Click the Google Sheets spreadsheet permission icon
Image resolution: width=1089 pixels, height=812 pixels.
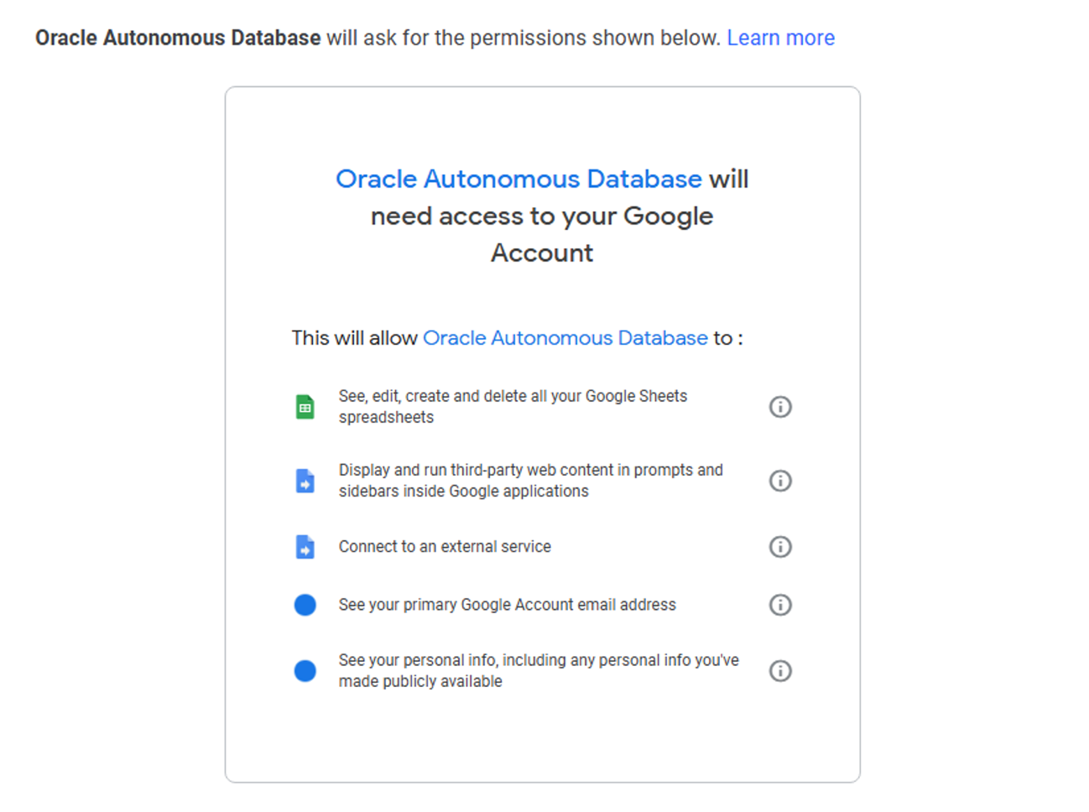(x=305, y=406)
